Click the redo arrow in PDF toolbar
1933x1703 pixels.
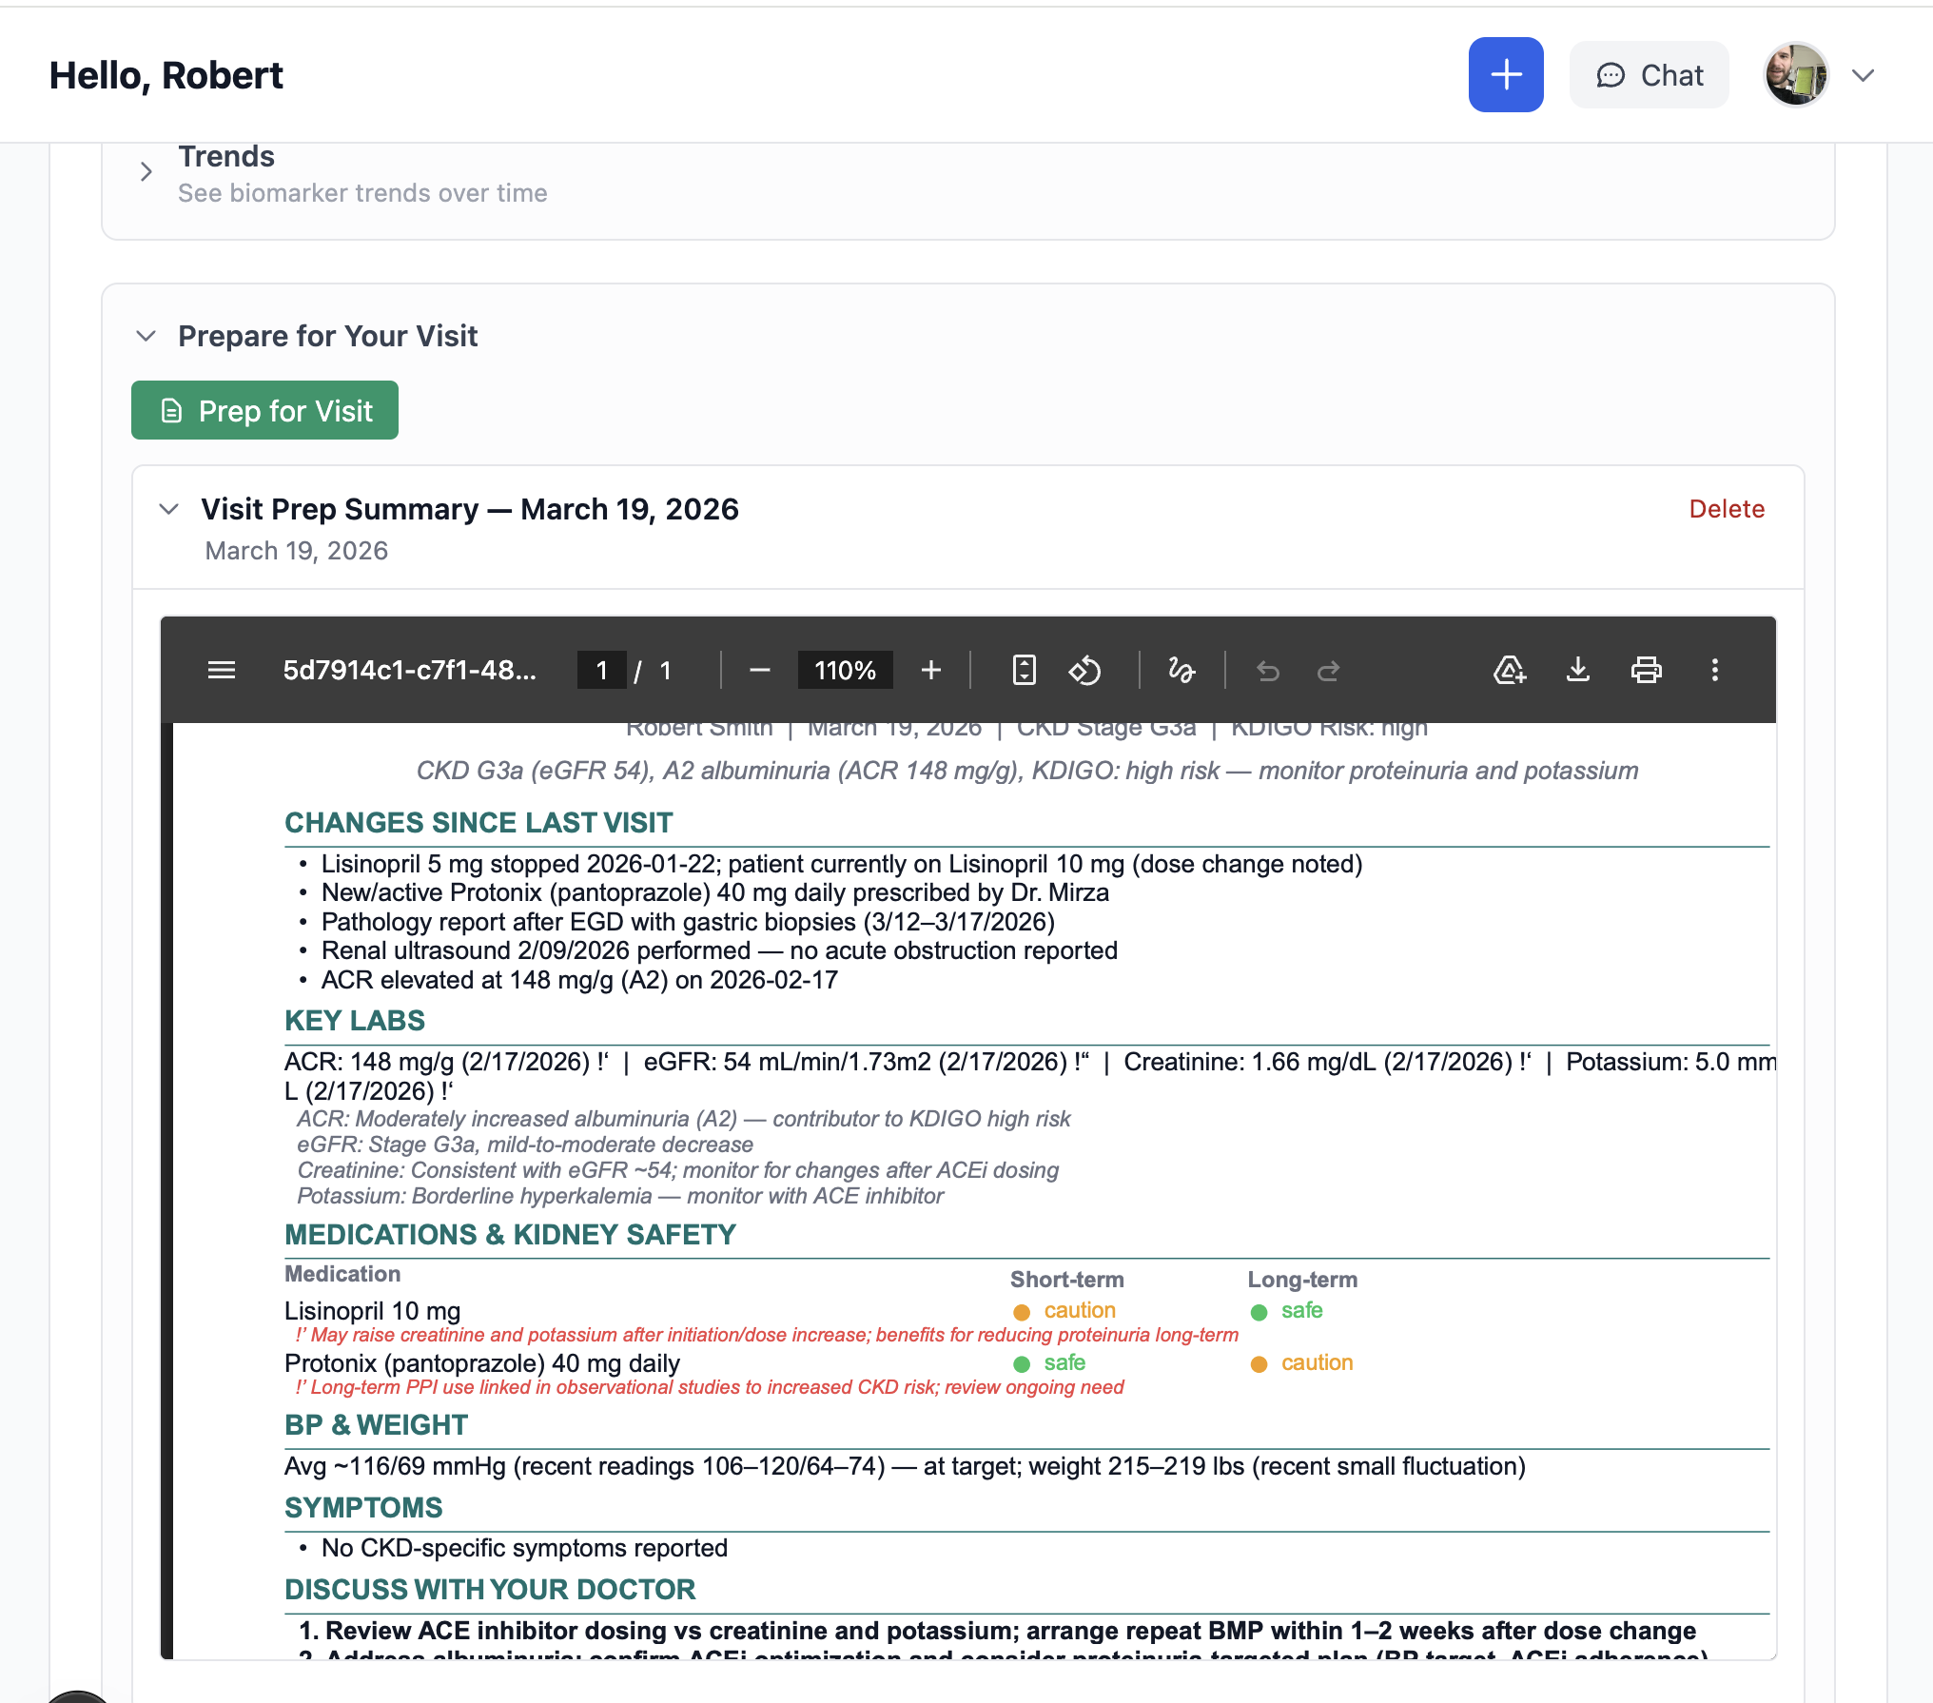coord(1328,672)
